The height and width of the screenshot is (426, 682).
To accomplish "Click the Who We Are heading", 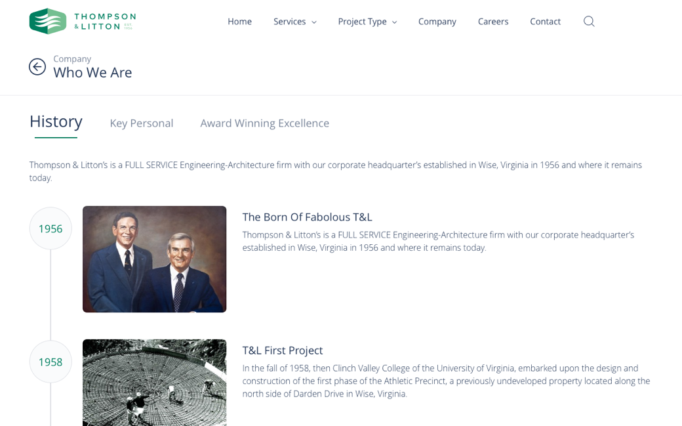I will click(92, 72).
